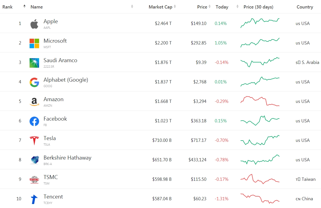Image resolution: width=321 pixels, height=208 pixels.
Task: Click the $1.668 T market cap
Action: 163,101
